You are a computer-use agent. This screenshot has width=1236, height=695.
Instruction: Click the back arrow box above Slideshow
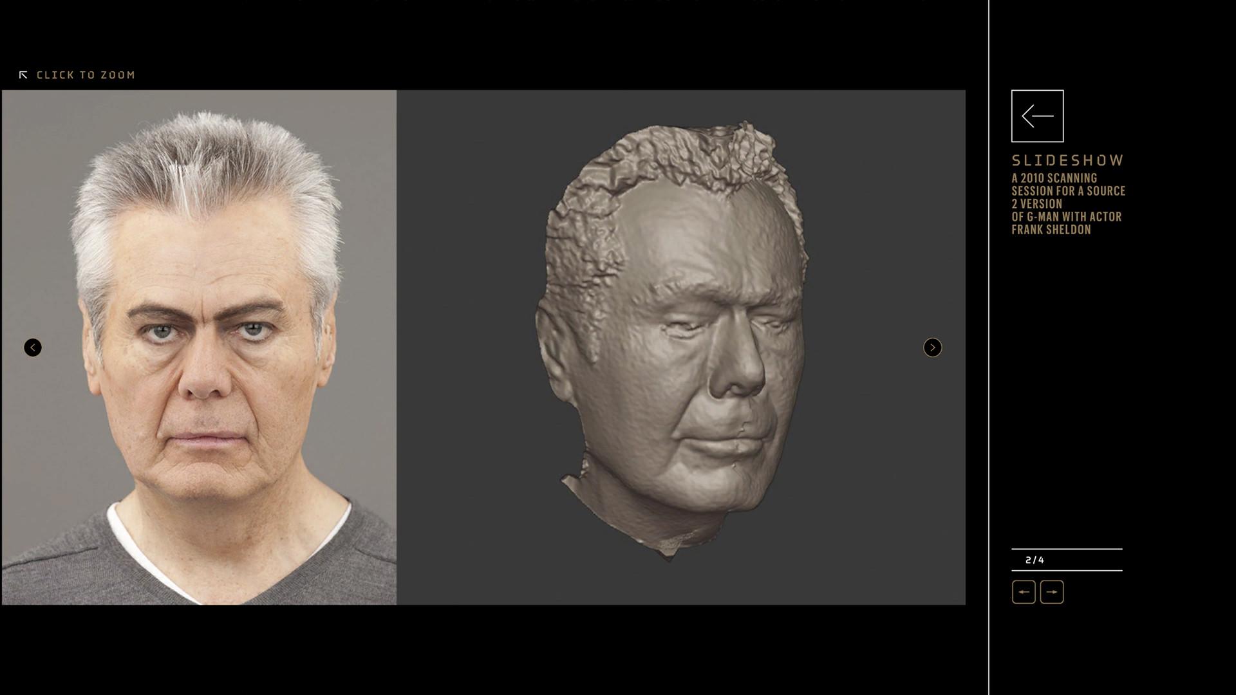coord(1037,116)
